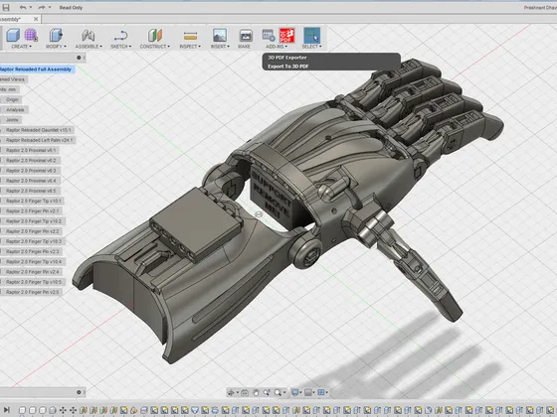
Task: Close the Assembly document tab
Action: 36,19
